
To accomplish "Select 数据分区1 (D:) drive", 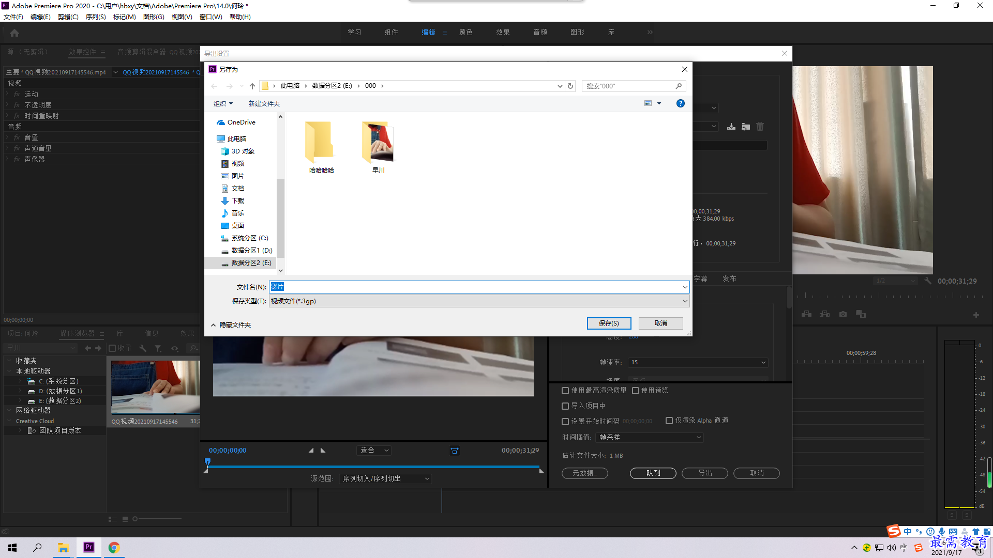I will pos(247,251).
